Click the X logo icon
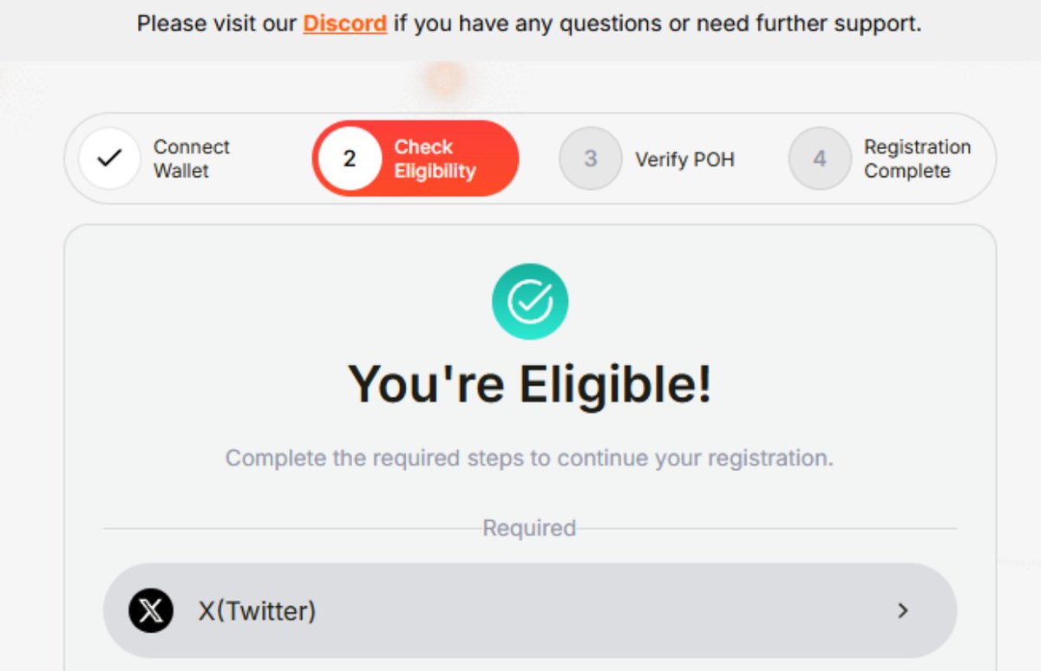Screen dimensions: 1041x671 151,611
